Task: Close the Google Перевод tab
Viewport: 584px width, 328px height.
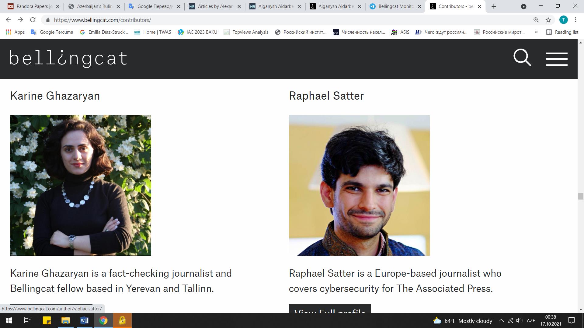Action: [x=179, y=6]
